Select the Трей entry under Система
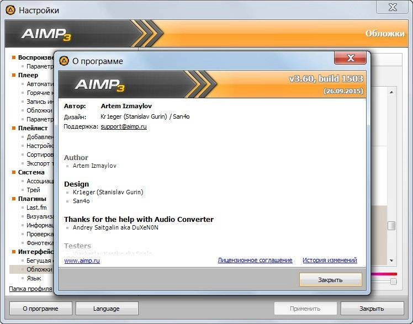 pos(33,190)
